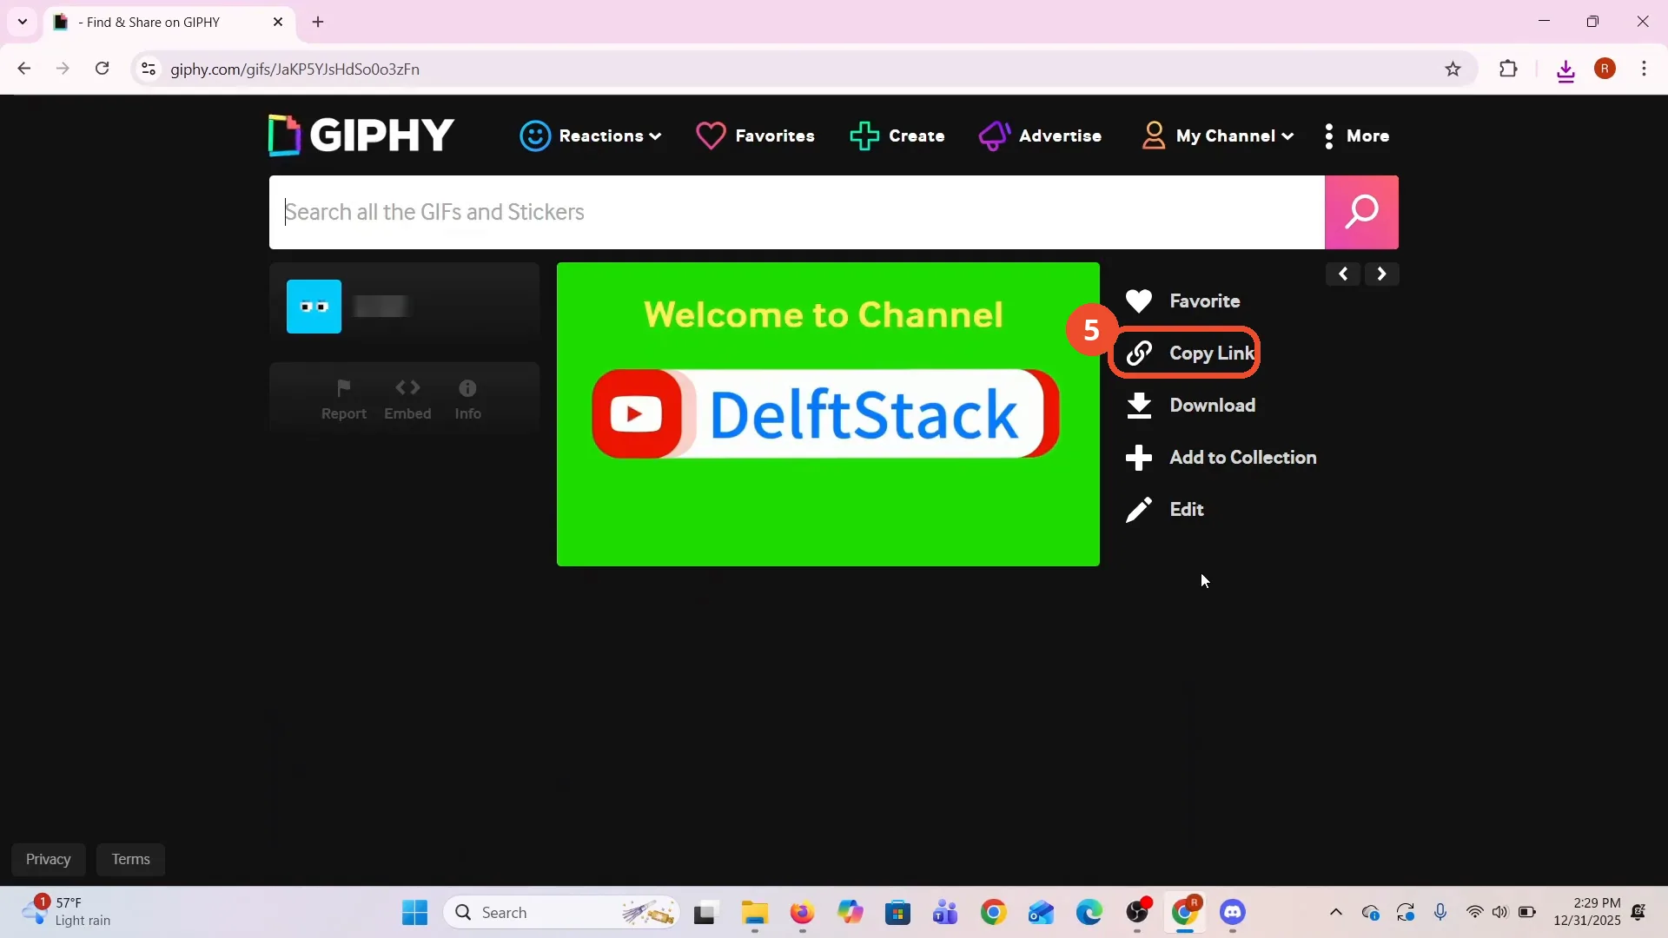Open a new browser tab

(x=318, y=22)
